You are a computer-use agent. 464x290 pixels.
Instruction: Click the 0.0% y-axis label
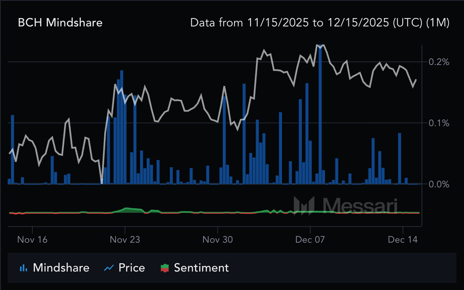(x=439, y=184)
